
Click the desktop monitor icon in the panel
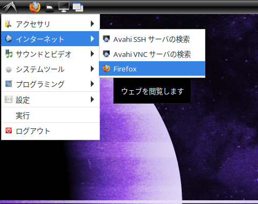[64, 7]
